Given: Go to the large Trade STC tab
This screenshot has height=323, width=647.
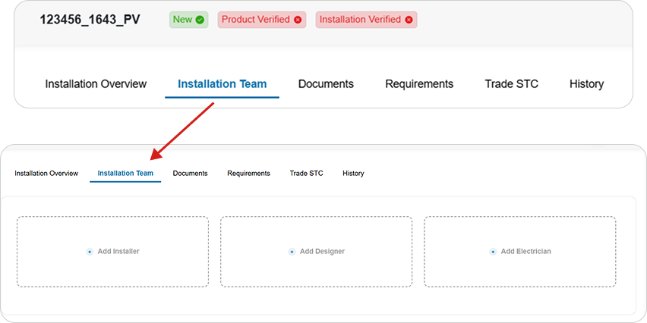Looking at the screenshot, I should [x=512, y=84].
